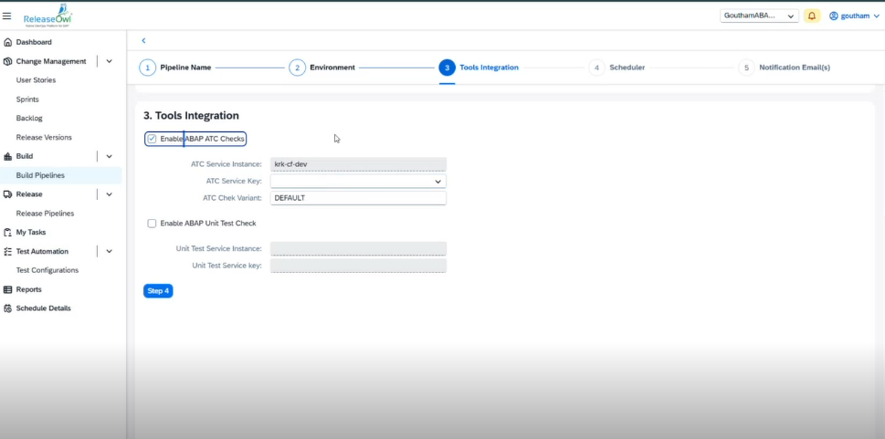Collapse the Change Management section
Screen dimensions: 885x439
tap(110, 61)
